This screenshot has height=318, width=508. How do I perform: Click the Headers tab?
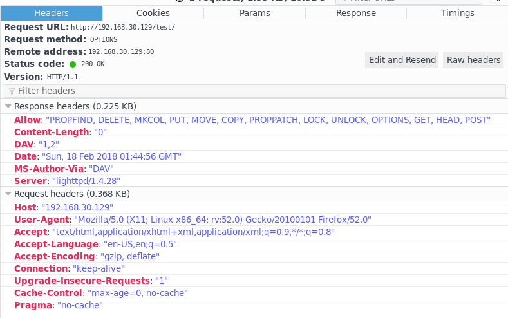(x=52, y=13)
